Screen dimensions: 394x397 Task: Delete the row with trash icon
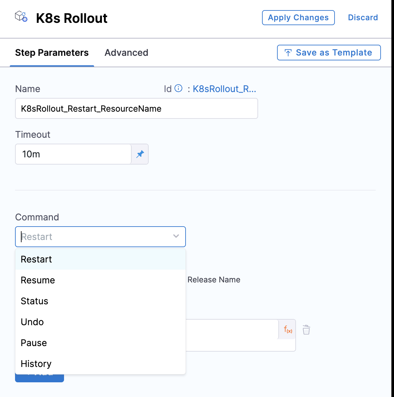click(306, 330)
